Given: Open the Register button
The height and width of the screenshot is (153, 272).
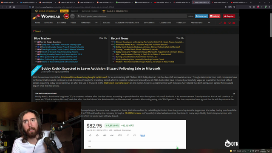Looking at the screenshot, I should coord(229,16).
